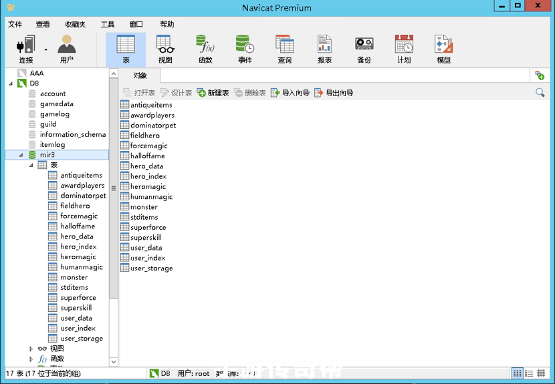This screenshot has height=384, width=555.
Task: Open the 查询 query section
Action: [285, 49]
